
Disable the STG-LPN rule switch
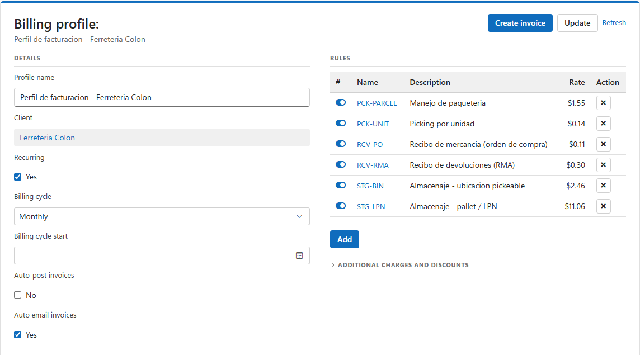pos(341,206)
